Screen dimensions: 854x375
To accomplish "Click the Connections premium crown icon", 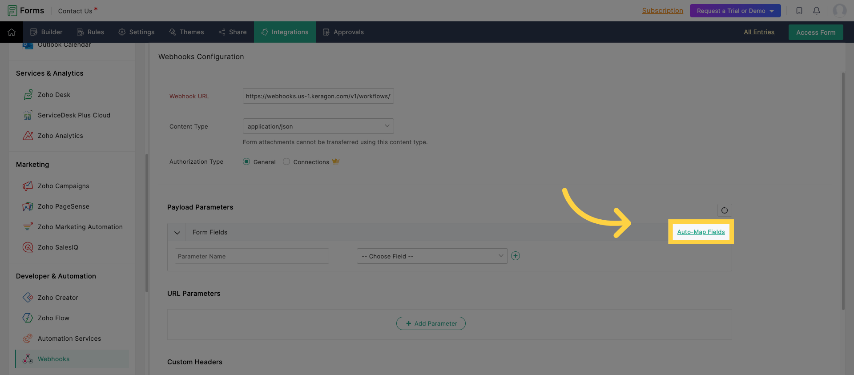I will (x=336, y=161).
